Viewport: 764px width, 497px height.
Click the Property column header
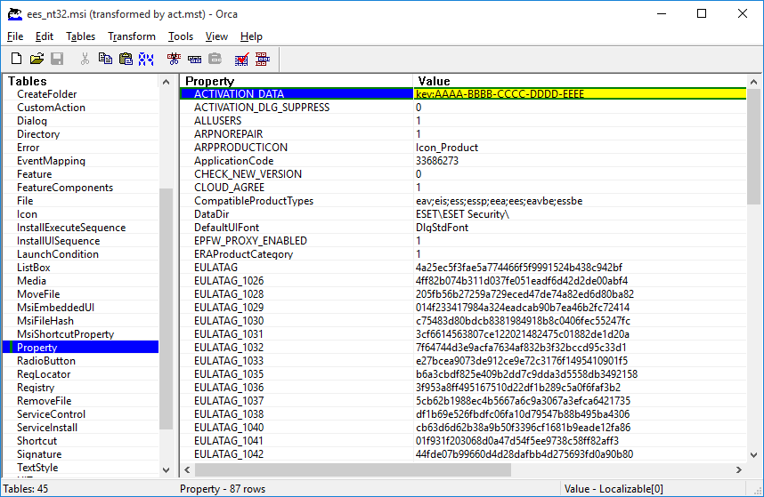[x=297, y=81]
